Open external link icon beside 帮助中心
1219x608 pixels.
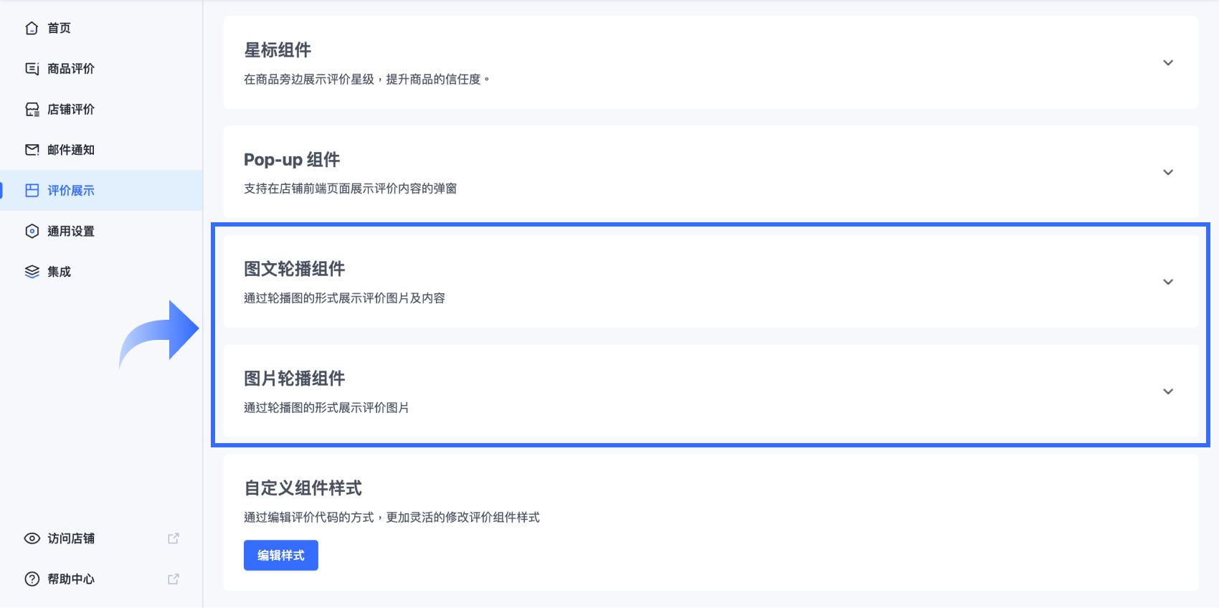[173, 579]
